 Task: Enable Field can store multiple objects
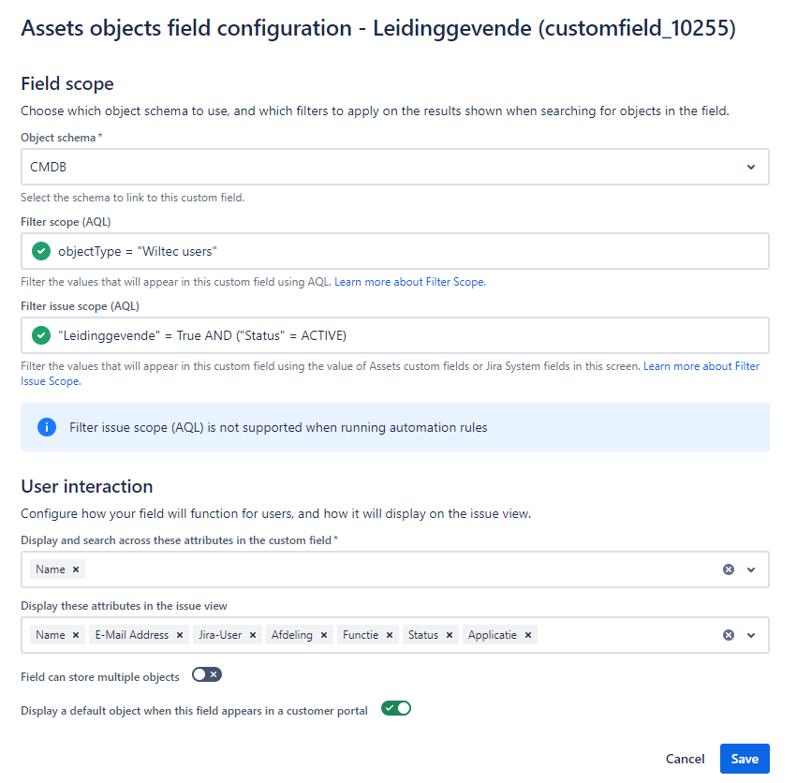pos(206,674)
